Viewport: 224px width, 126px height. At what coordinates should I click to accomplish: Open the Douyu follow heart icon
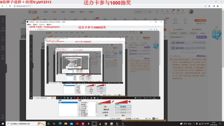pos(162,11)
